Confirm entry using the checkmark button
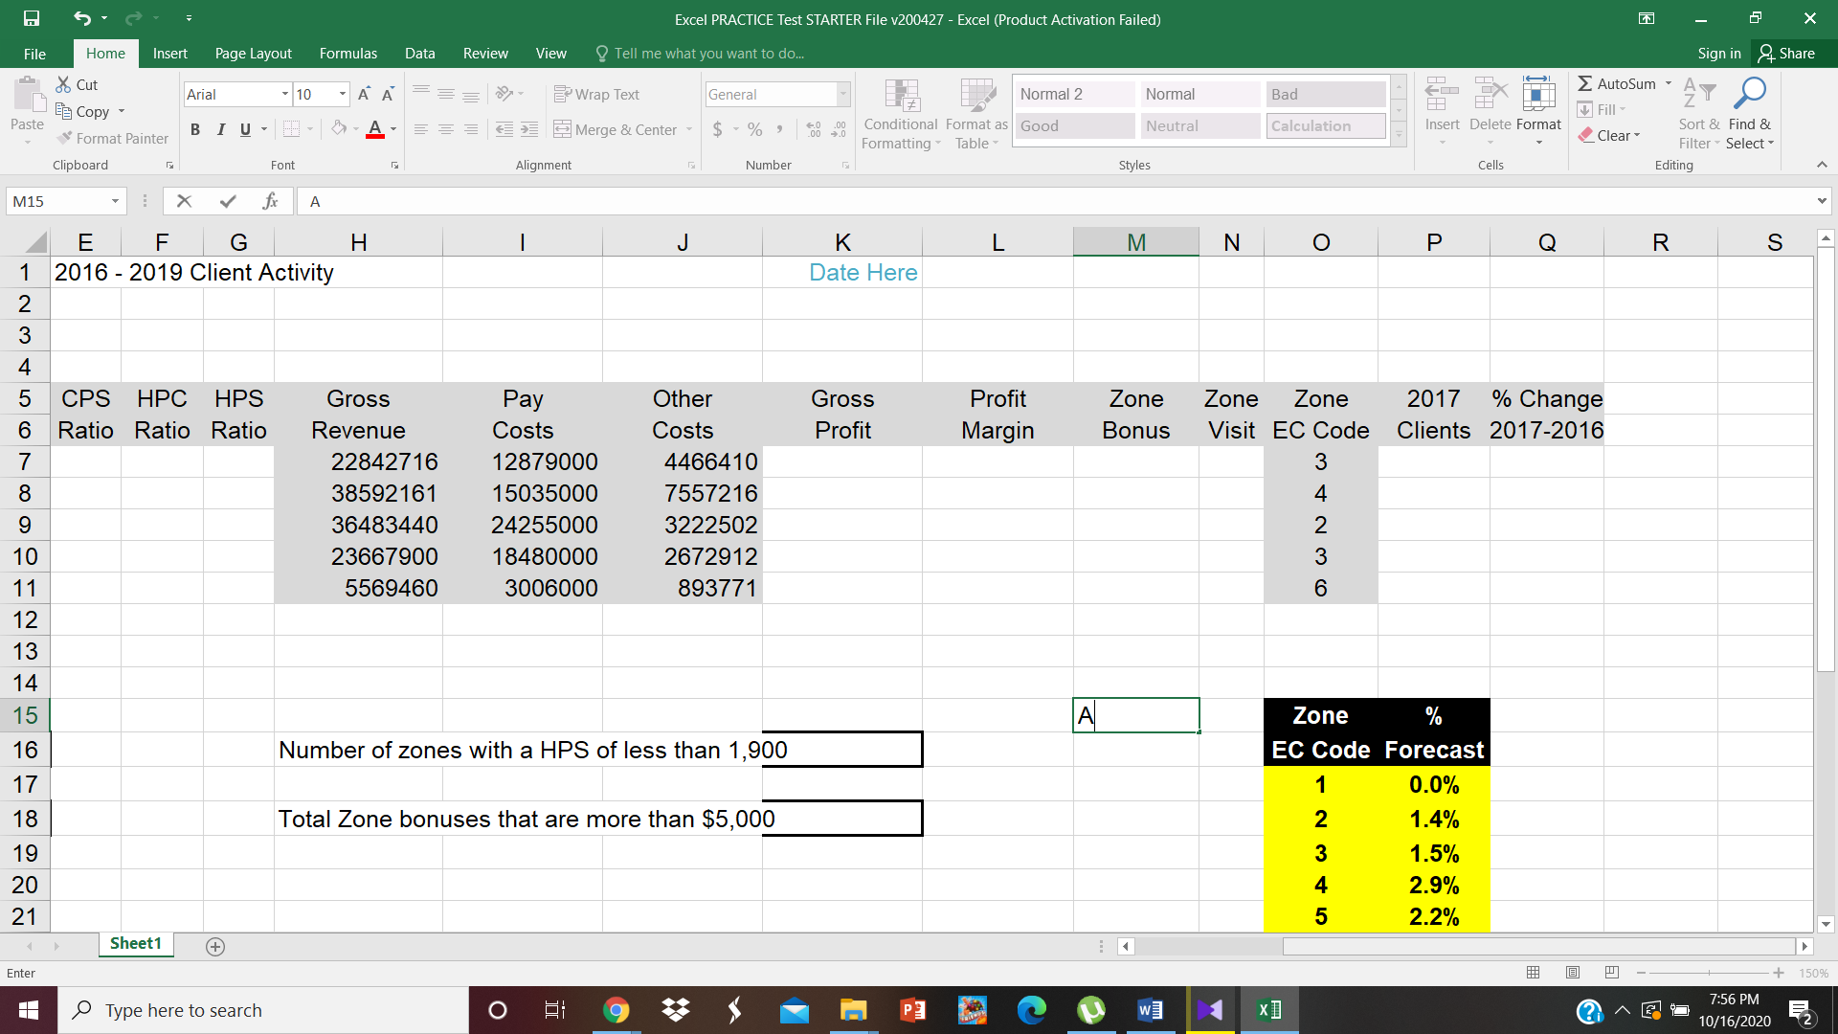This screenshot has height=1034, width=1838. (x=227, y=201)
